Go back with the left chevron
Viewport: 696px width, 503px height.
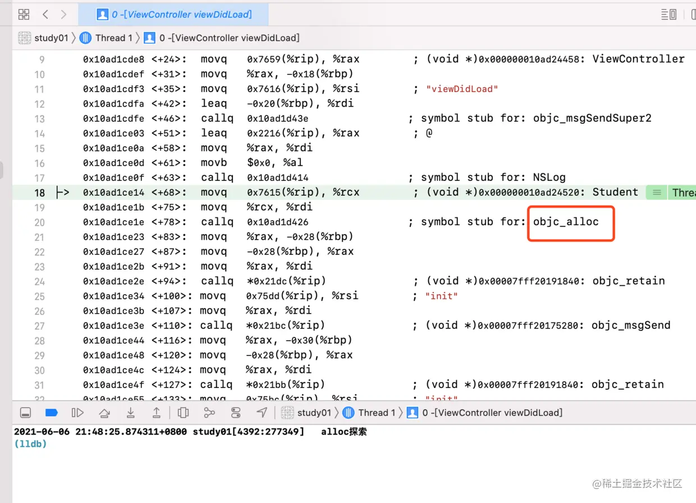click(45, 15)
